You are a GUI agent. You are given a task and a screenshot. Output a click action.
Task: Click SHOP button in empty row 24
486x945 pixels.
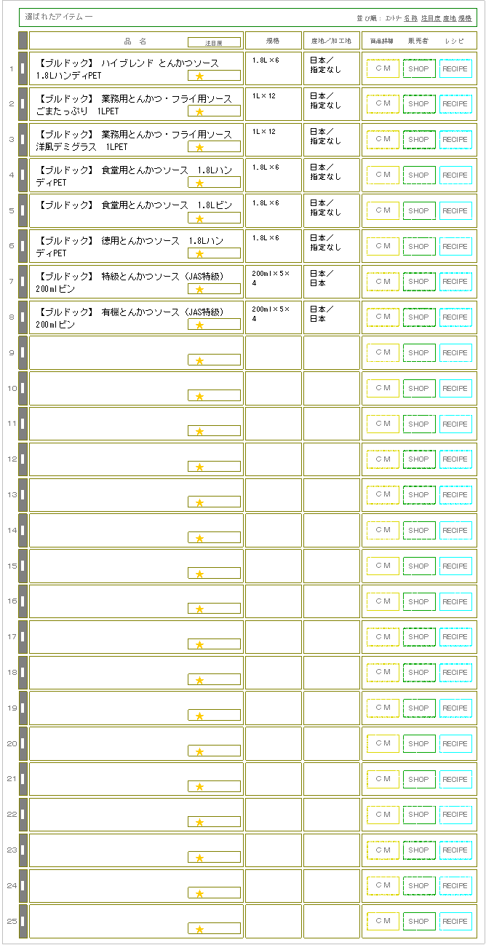419,886
